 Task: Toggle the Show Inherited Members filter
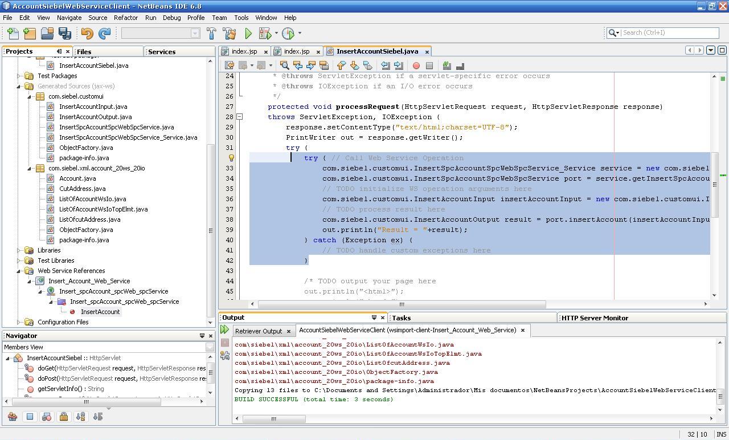(x=11, y=416)
